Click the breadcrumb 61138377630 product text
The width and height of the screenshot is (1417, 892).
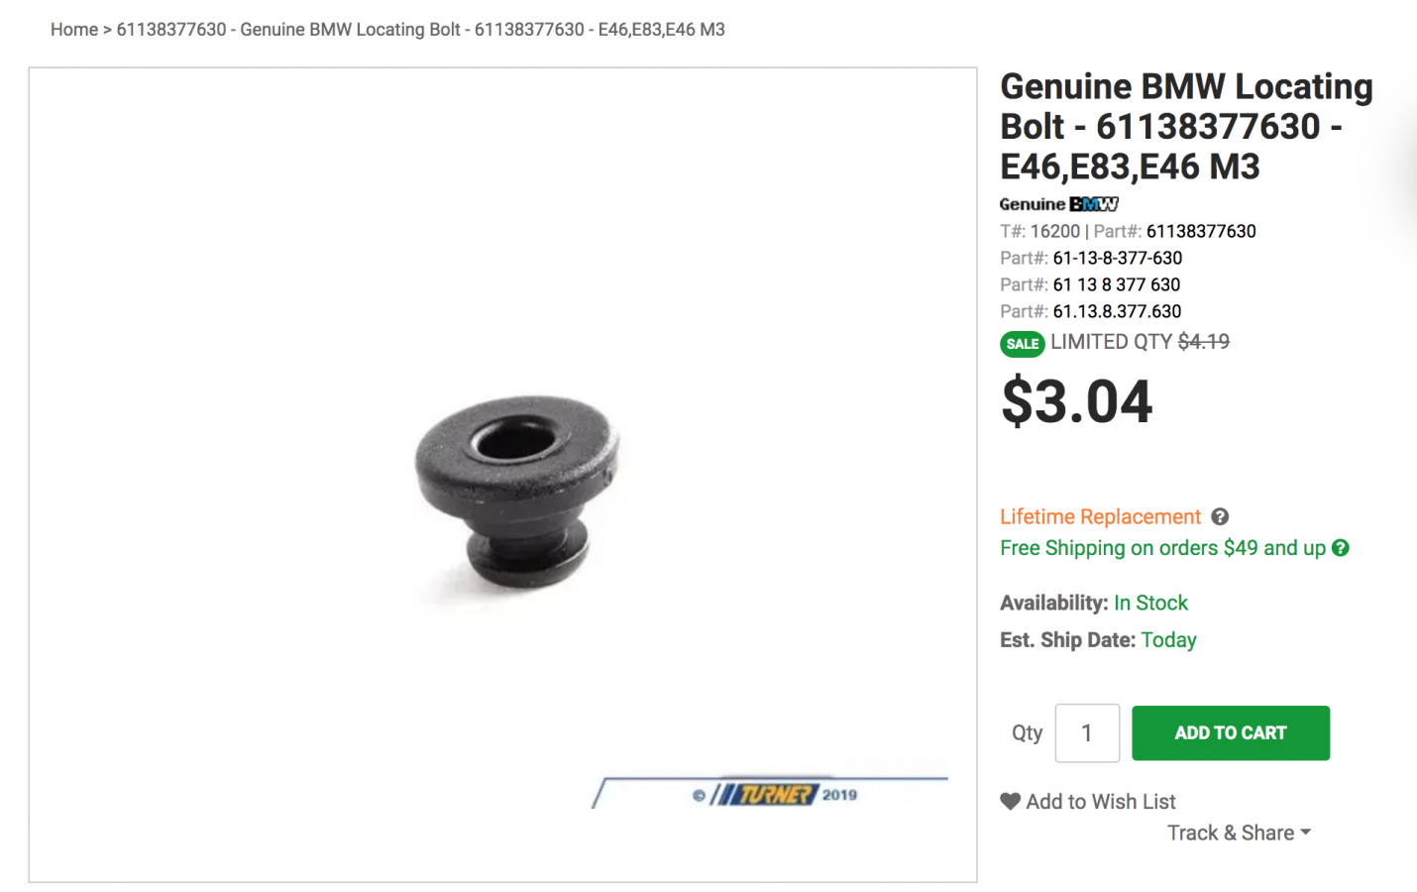(x=421, y=30)
